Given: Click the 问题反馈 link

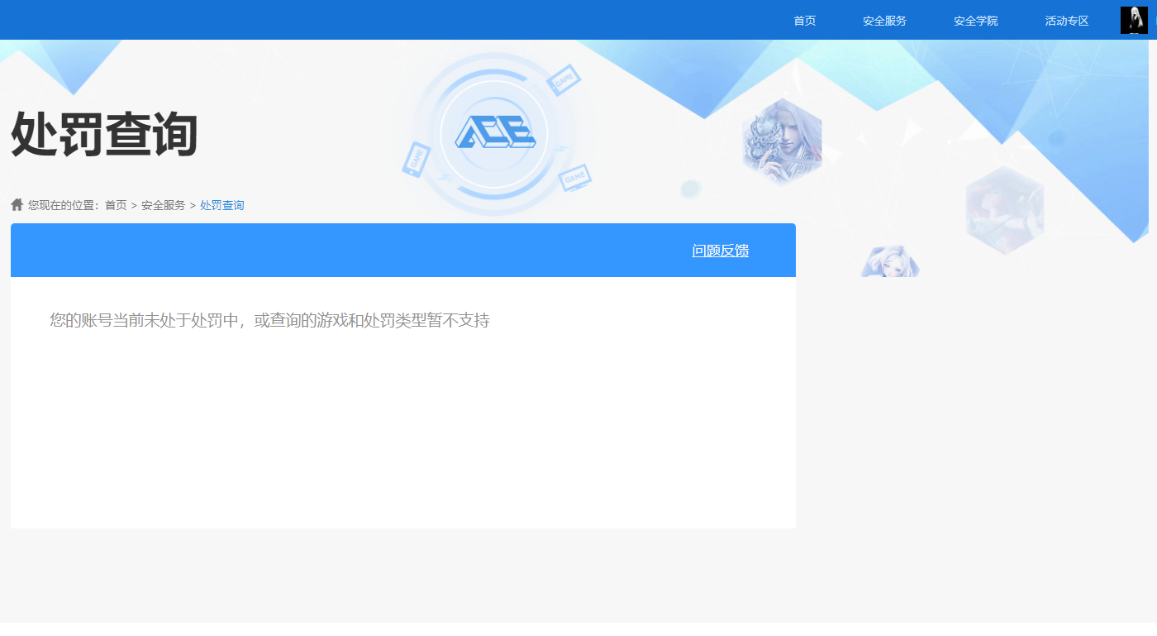Looking at the screenshot, I should pos(721,251).
